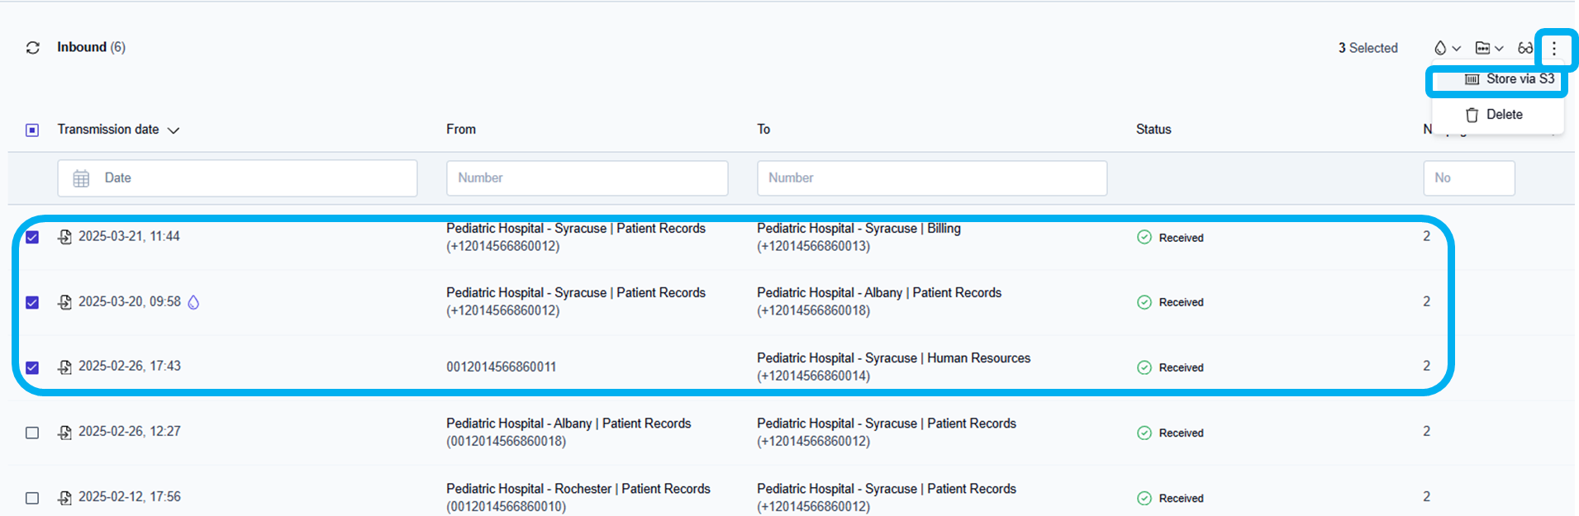Click the refresh icon beside Inbound

click(33, 48)
